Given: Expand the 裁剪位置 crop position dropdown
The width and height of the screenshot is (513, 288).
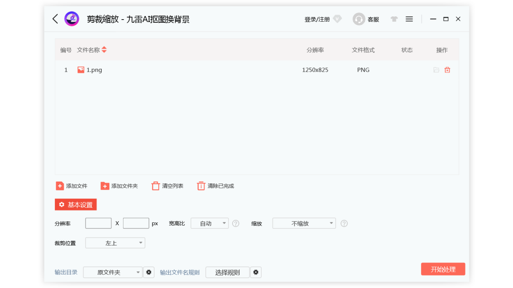Looking at the screenshot, I should (115, 243).
